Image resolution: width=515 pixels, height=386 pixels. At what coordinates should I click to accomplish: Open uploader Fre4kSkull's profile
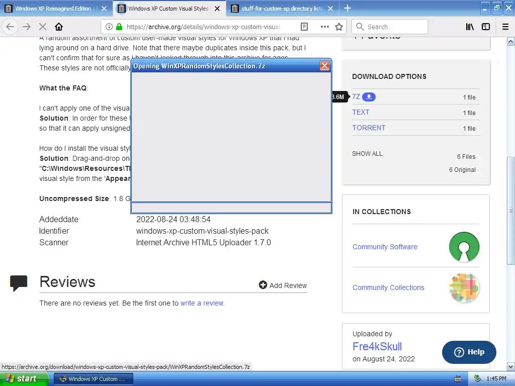(x=377, y=346)
